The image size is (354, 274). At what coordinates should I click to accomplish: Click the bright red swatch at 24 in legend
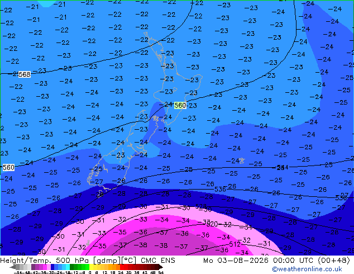[x=122, y=267]
